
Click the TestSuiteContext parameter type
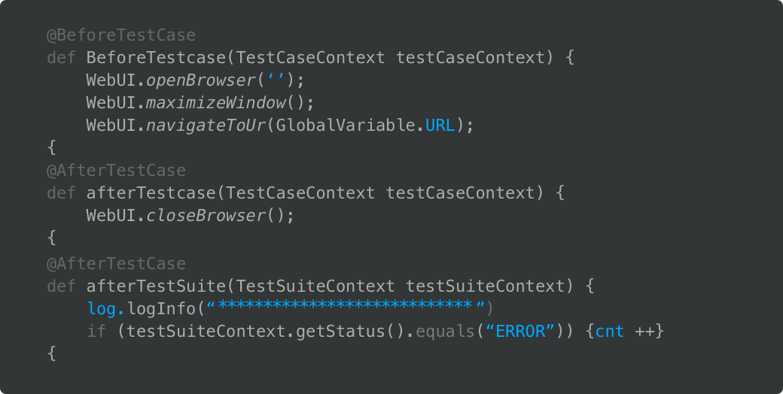[315, 286]
